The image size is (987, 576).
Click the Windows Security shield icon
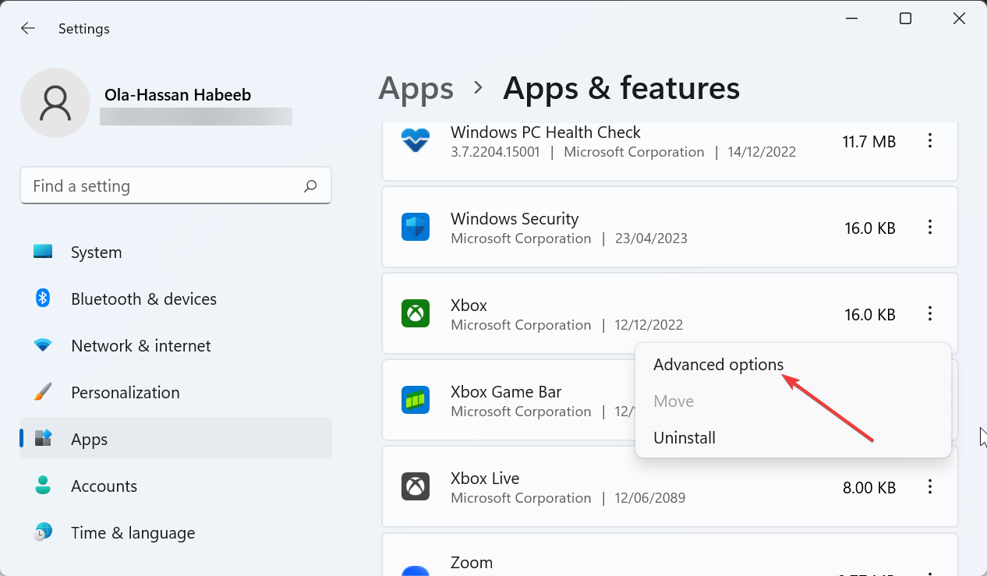pos(416,228)
